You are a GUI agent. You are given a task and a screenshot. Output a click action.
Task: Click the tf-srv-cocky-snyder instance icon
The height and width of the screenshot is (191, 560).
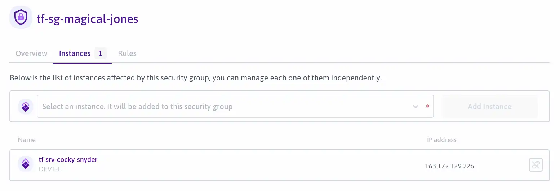(x=26, y=164)
